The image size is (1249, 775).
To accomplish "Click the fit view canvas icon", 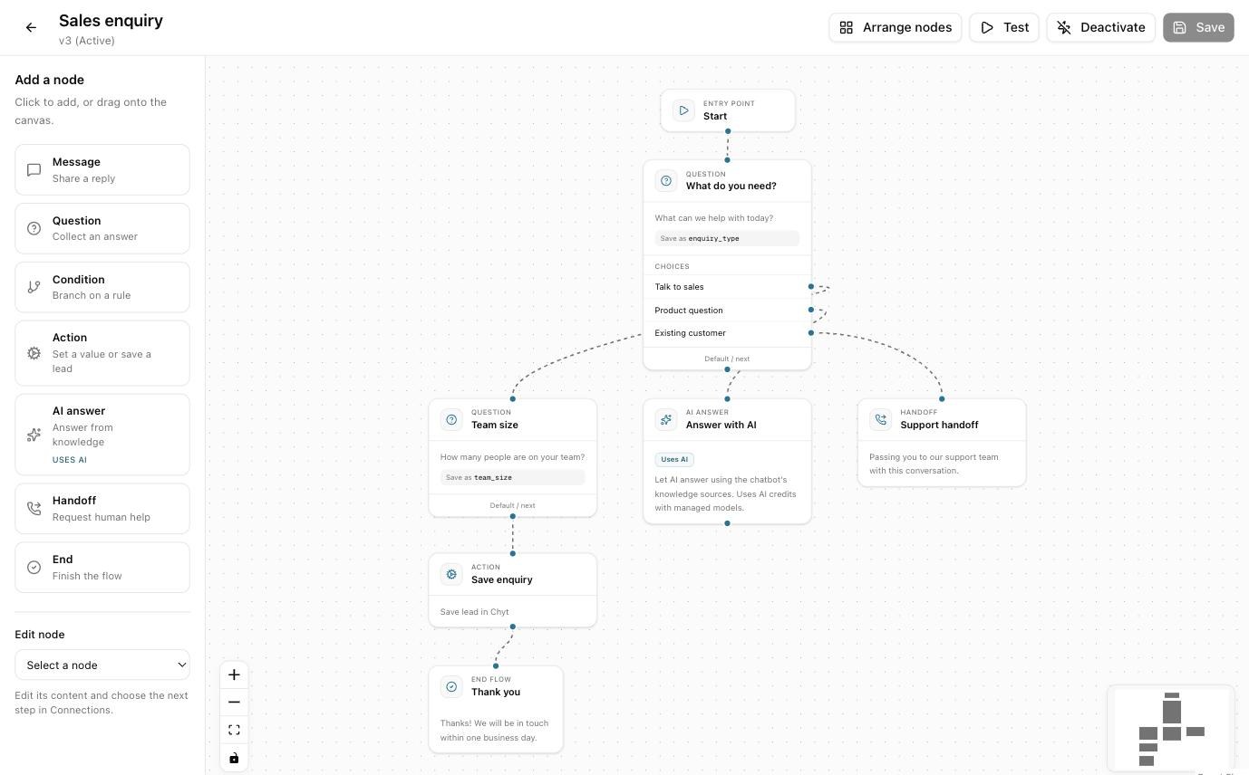I will point(234,730).
